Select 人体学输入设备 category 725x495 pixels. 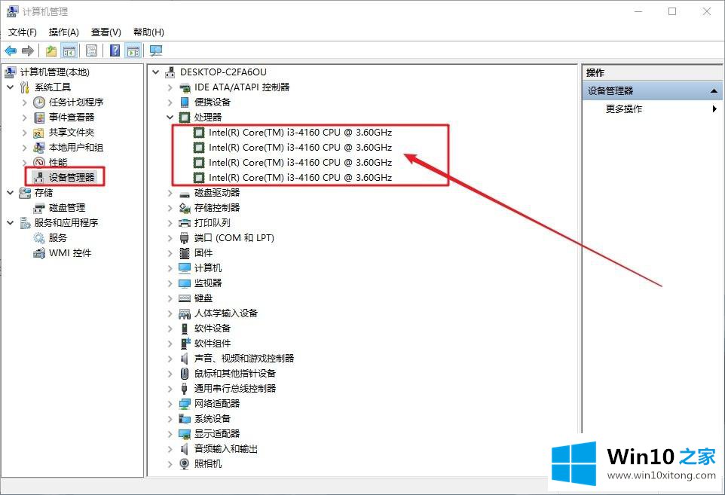coord(225,313)
